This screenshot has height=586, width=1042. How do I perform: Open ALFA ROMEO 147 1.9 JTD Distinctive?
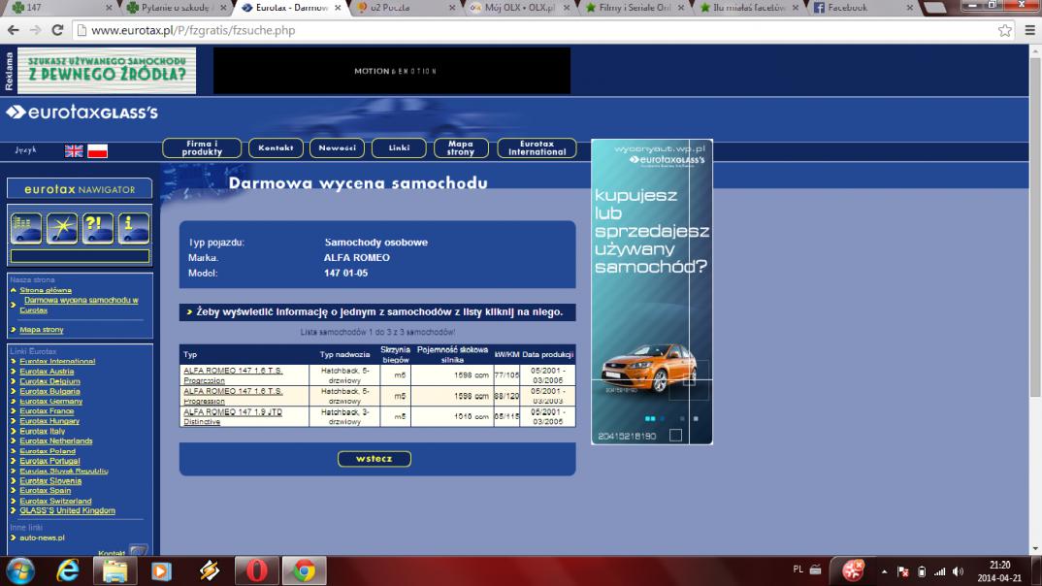(233, 416)
